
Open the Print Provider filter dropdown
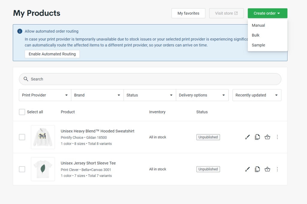[x=45, y=95]
